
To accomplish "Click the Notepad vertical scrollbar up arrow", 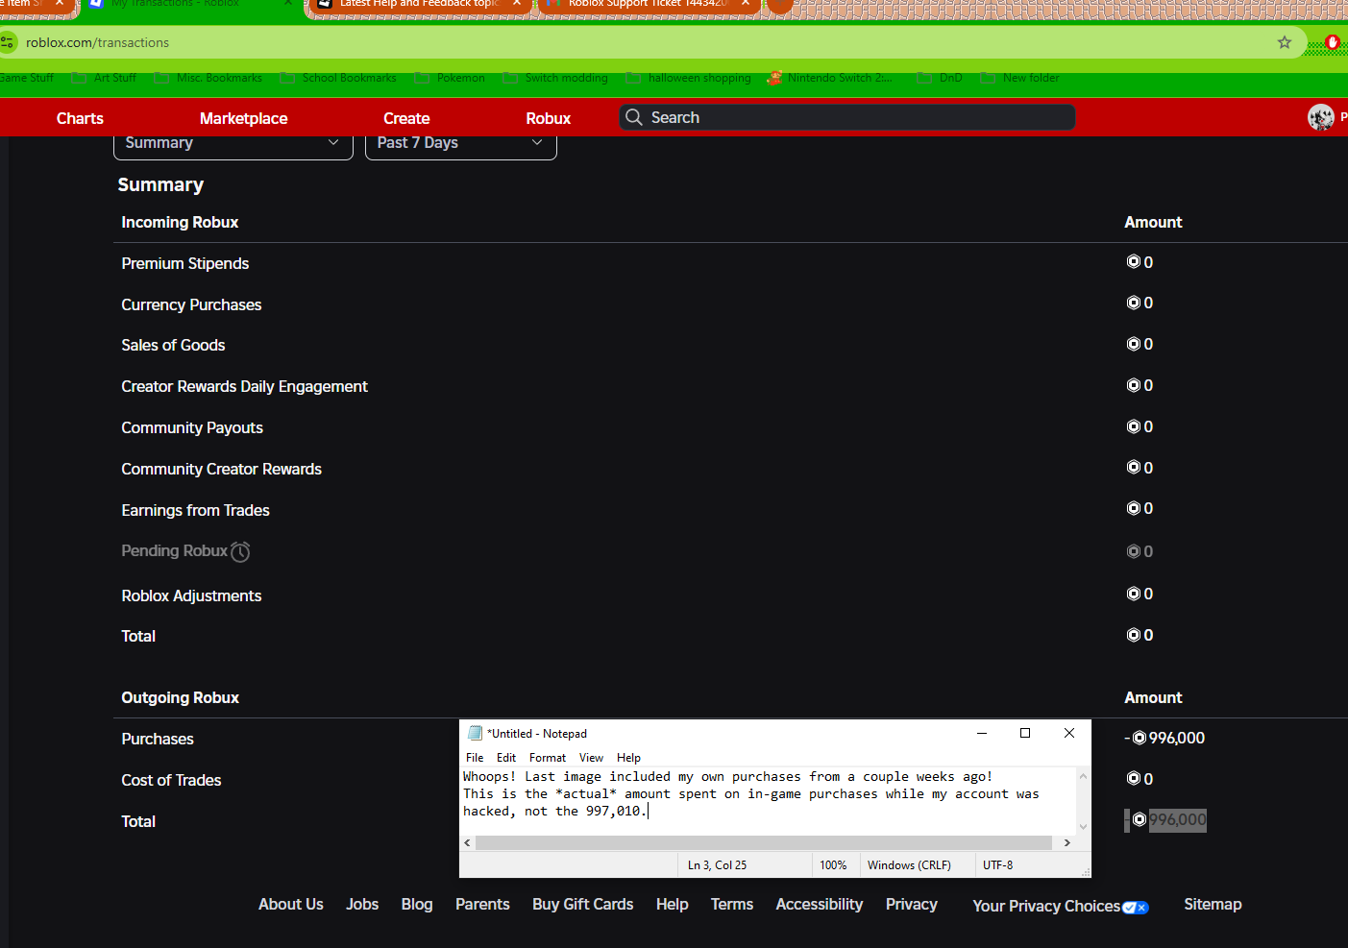I will pos(1083,776).
